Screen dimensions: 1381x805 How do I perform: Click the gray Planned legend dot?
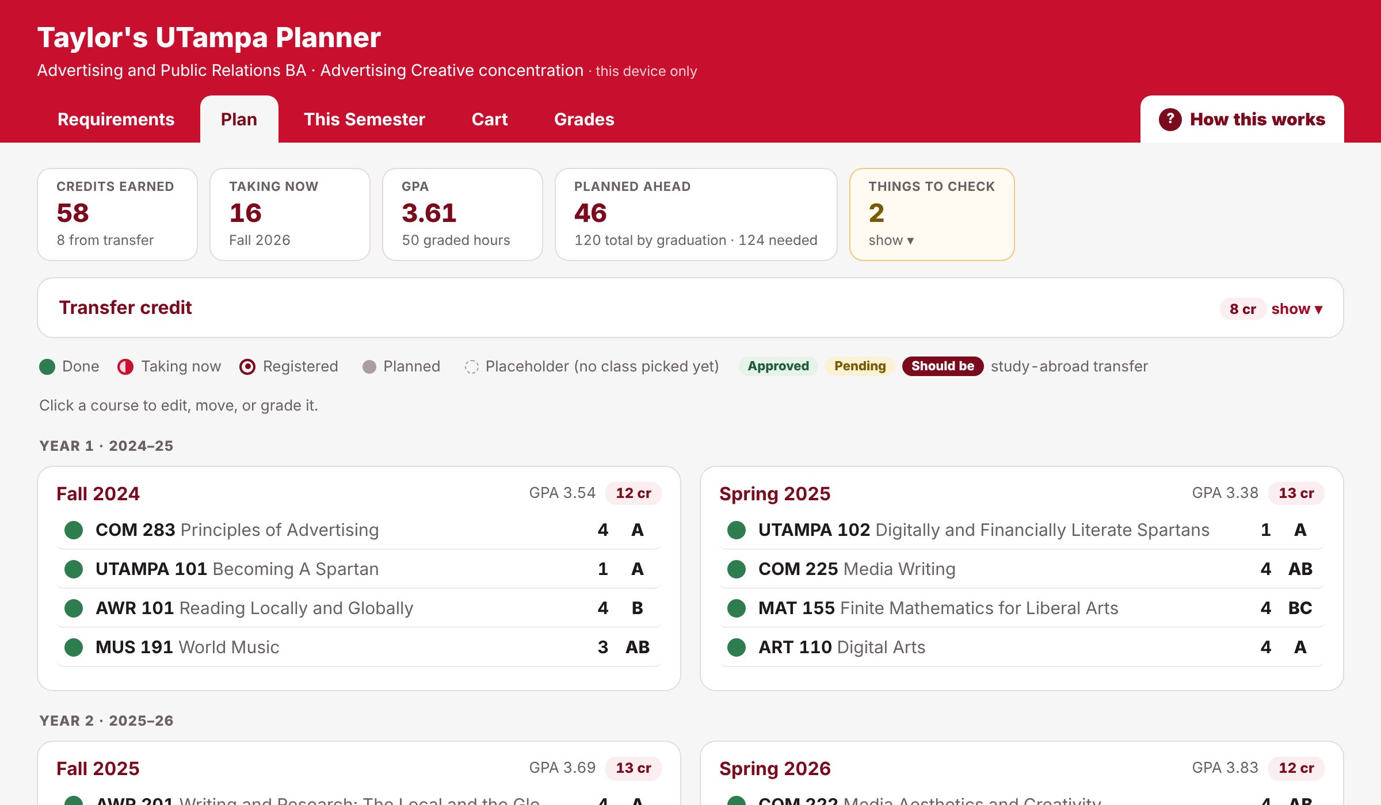(x=369, y=367)
